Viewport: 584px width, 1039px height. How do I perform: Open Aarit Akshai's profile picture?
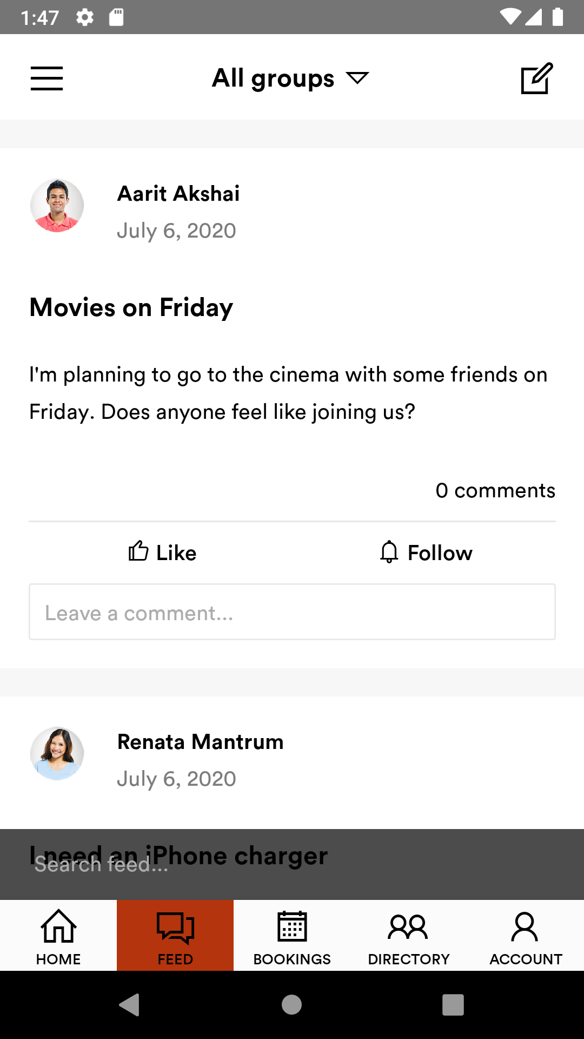pos(57,206)
